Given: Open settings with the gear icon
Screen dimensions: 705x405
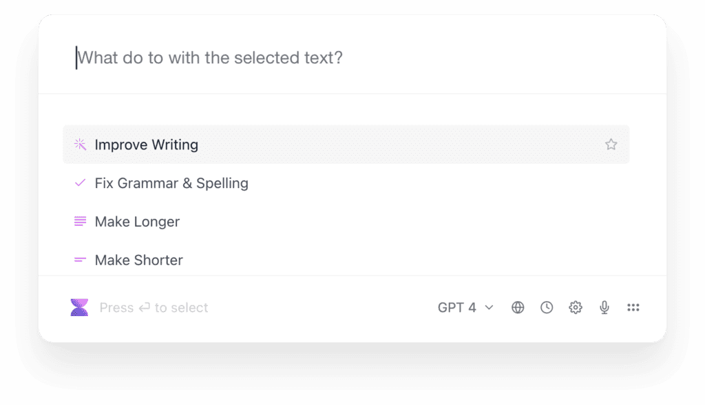Looking at the screenshot, I should (x=576, y=307).
